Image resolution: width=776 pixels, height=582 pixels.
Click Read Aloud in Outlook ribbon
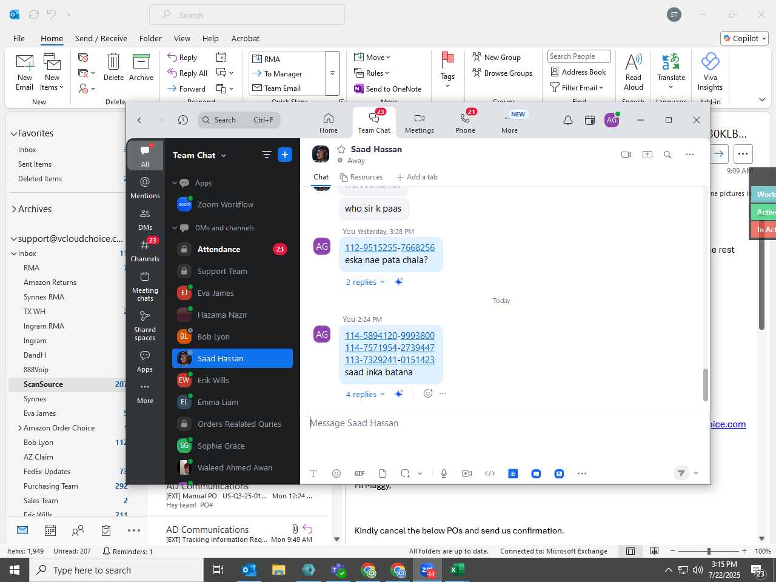[x=634, y=72]
